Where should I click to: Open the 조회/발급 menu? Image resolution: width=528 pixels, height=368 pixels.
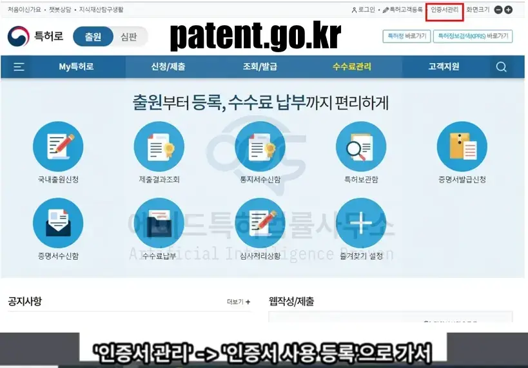coord(260,66)
